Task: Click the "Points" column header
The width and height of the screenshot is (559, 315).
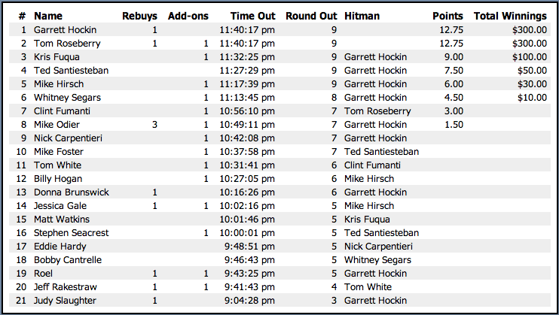Action: click(448, 15)
